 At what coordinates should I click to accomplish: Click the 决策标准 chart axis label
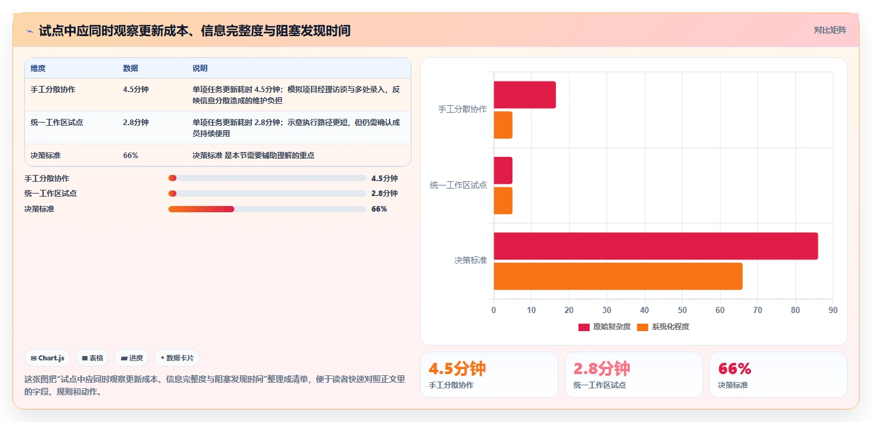(x=471, y=261)
